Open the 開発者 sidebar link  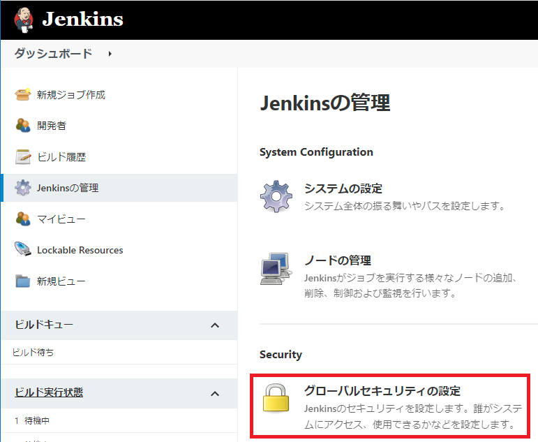click(52, 126)
